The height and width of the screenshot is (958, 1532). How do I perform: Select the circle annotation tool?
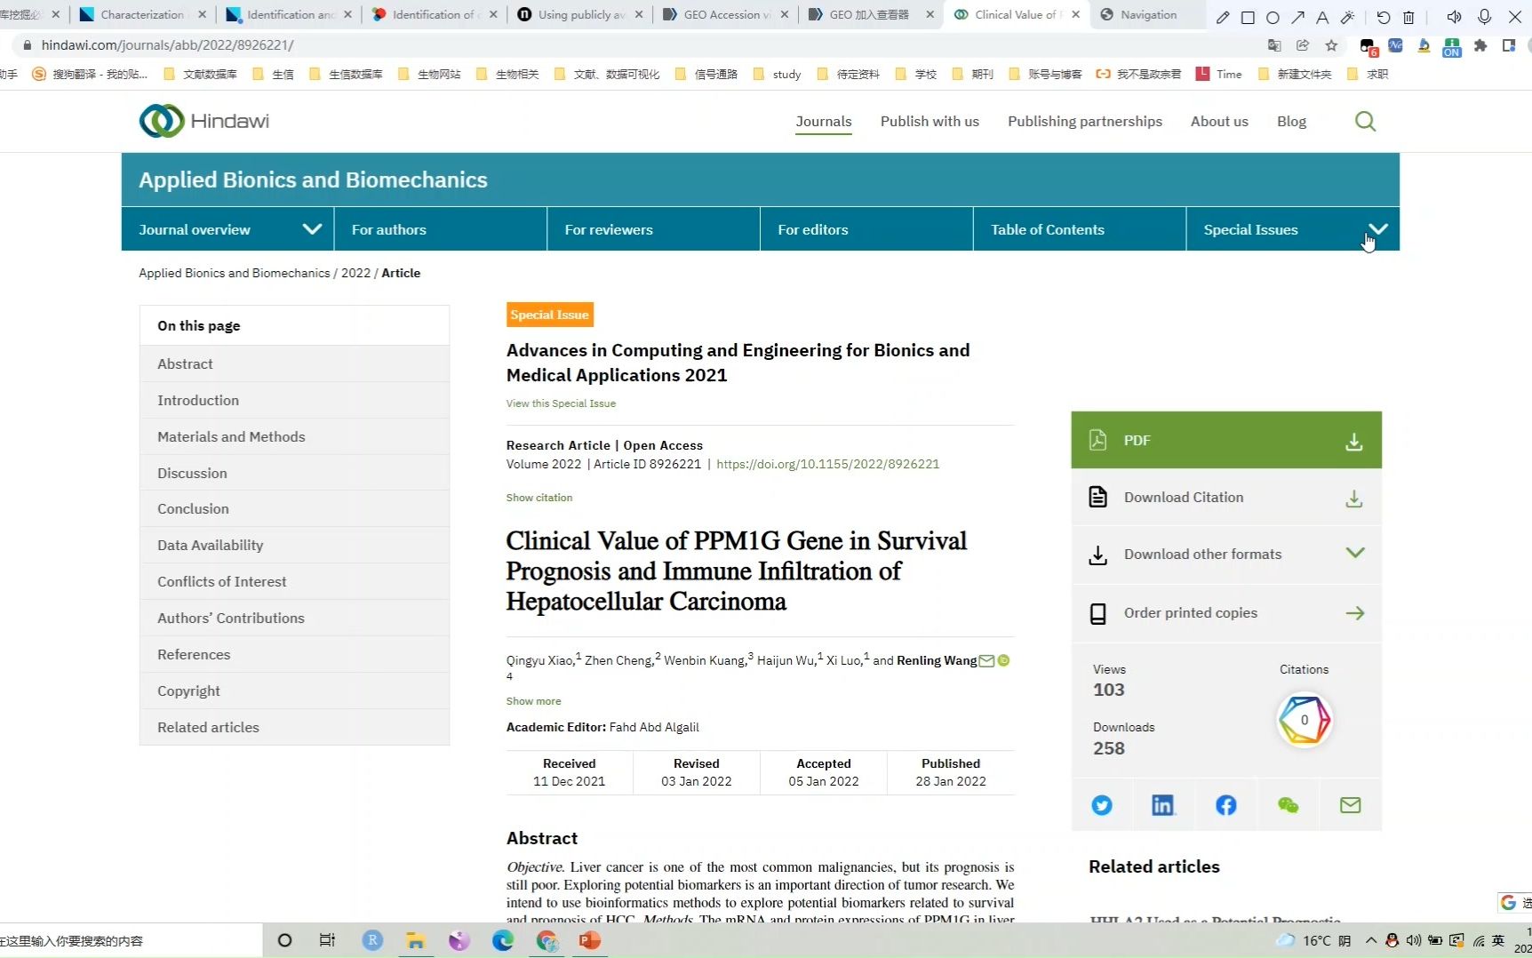[x=1273, y=17]
